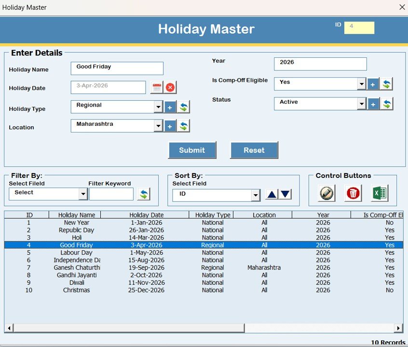Open the Status dropdown
This screenshot has width=408, height=347.
click(362, 103)
